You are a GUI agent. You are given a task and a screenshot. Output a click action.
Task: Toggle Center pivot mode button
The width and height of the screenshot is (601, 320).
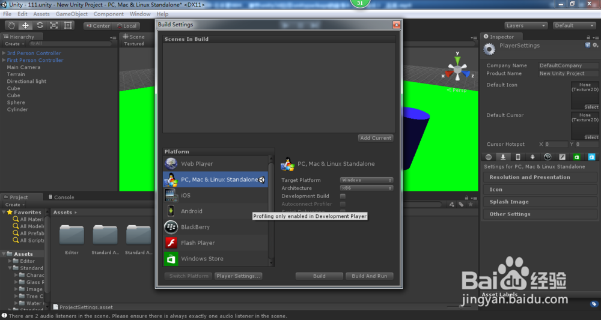click(x=99, y=26)
